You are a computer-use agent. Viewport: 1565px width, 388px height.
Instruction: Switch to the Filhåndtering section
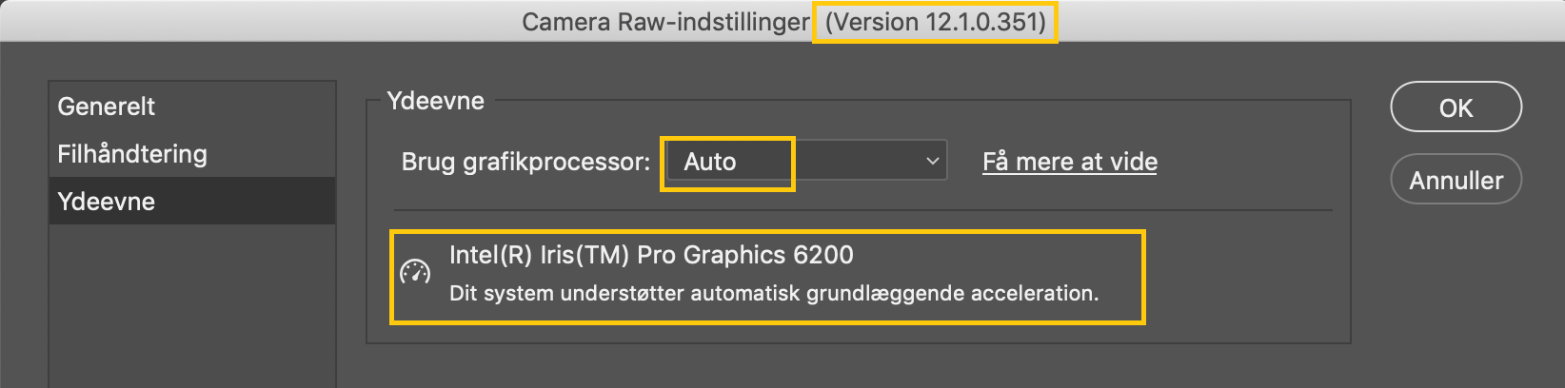coord(132,154)
